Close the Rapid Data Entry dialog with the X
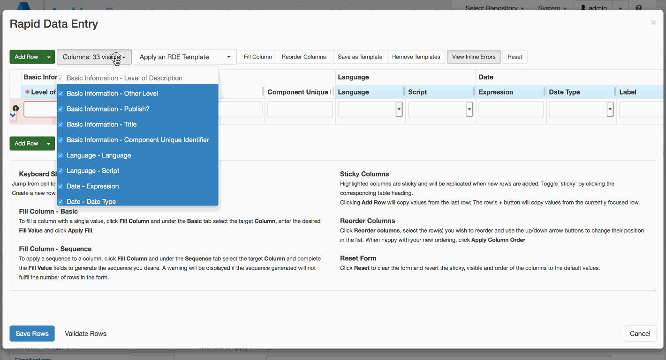The width and height of the screenshot is (666, 360). [x=653, y=22]
